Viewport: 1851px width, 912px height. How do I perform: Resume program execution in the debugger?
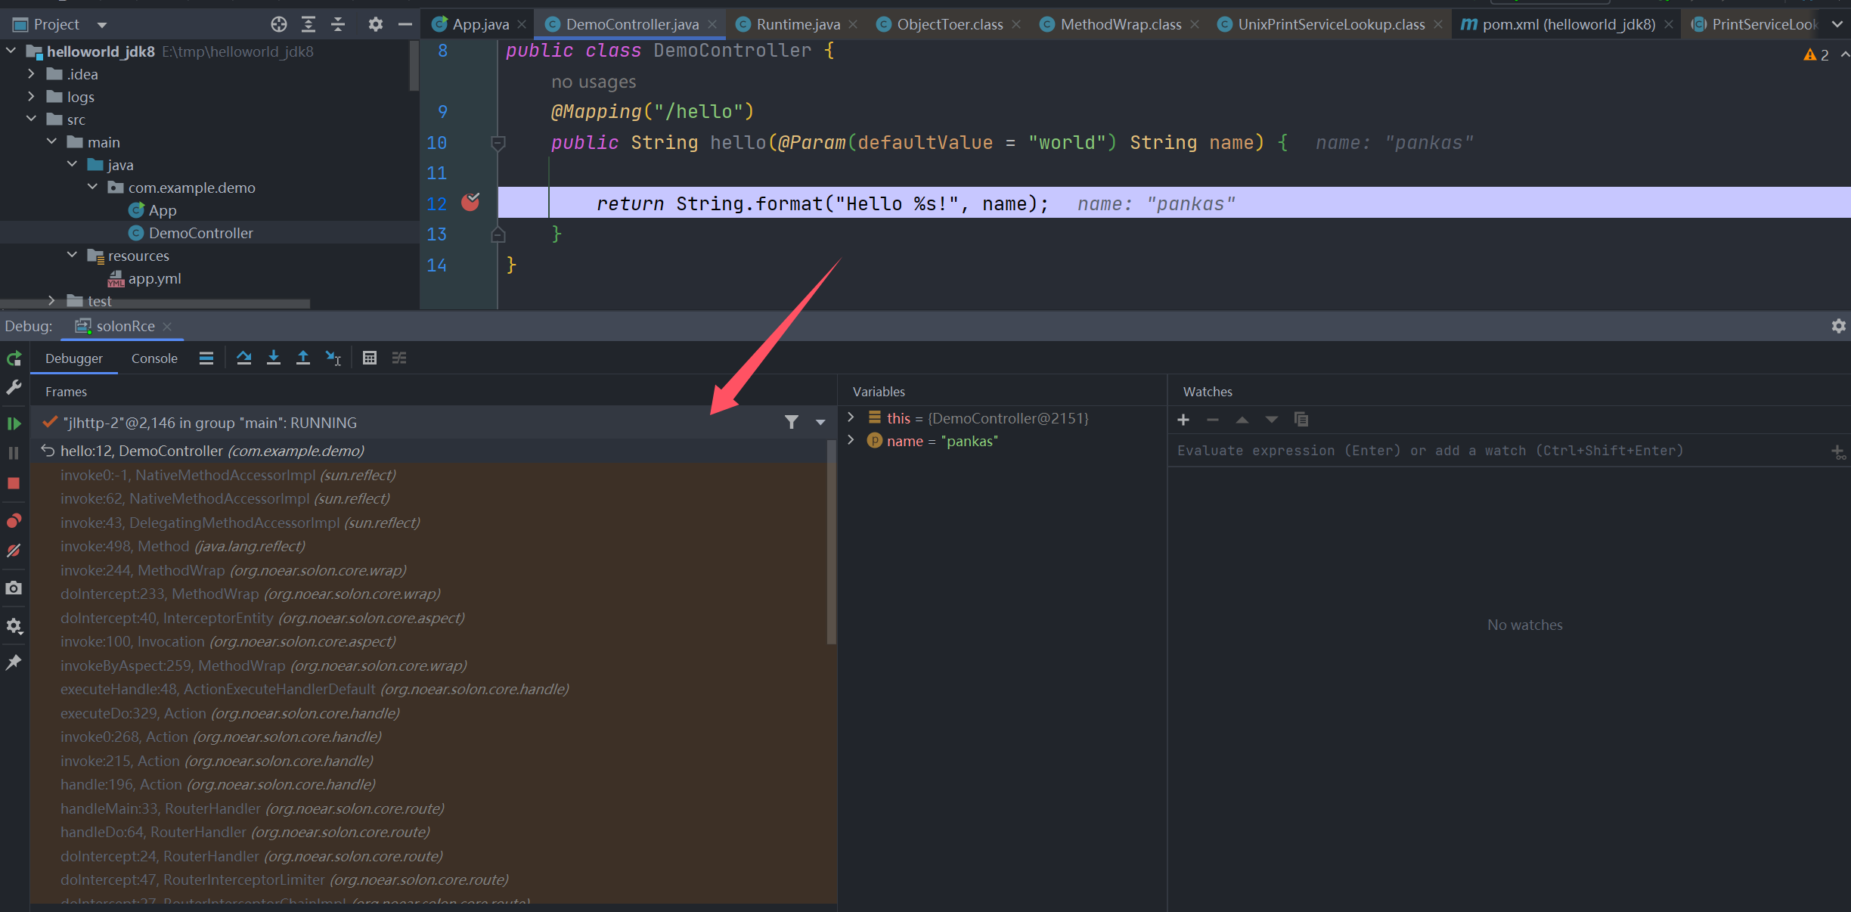(x=14, y=423)
